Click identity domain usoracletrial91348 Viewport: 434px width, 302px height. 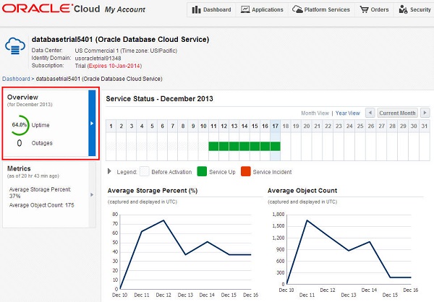98,59
